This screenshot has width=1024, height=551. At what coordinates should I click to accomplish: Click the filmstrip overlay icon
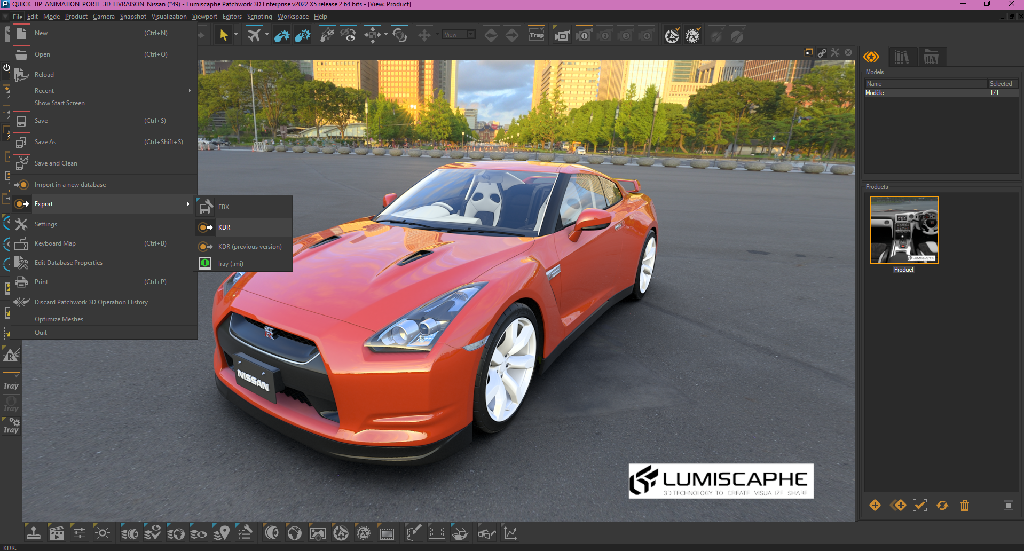[387, 532]
